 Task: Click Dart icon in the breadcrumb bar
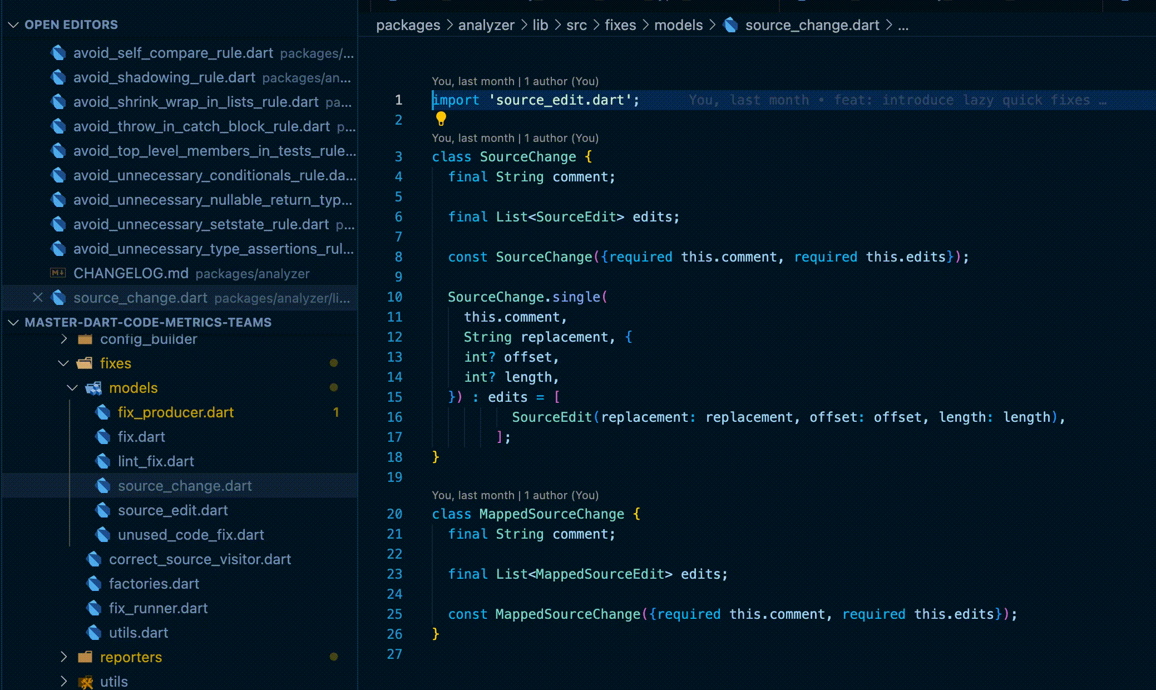(730, 25)
